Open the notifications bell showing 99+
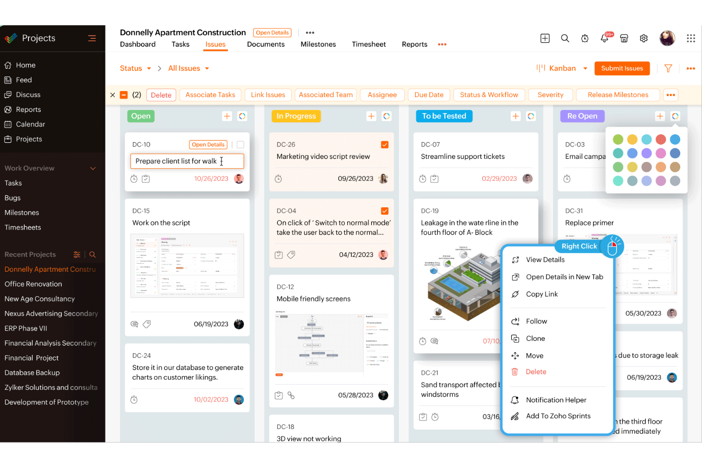This screenshot has width=702, height=468. click(604, 38)
